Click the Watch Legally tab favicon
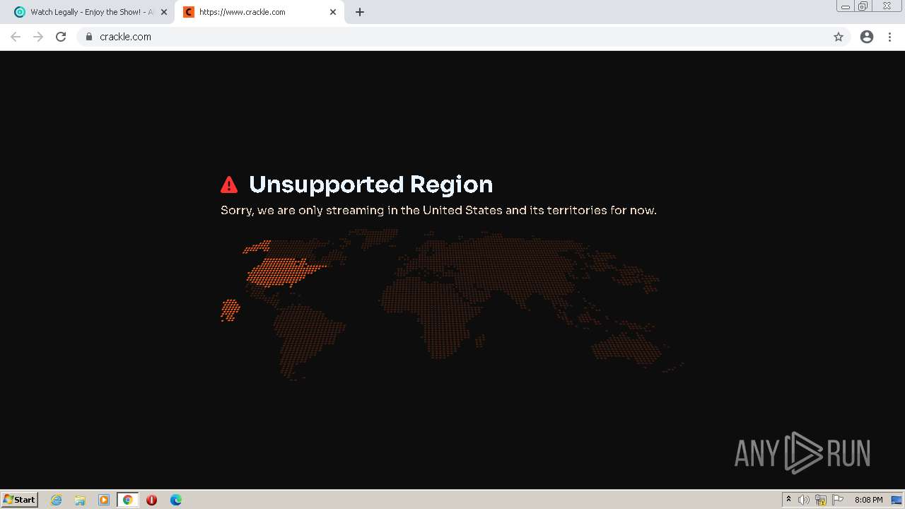 tap(20, 12)
